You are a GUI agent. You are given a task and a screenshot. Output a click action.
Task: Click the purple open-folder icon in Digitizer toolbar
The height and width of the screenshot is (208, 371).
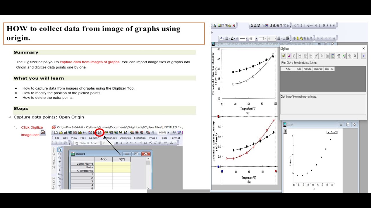click(x=289, y=56)
